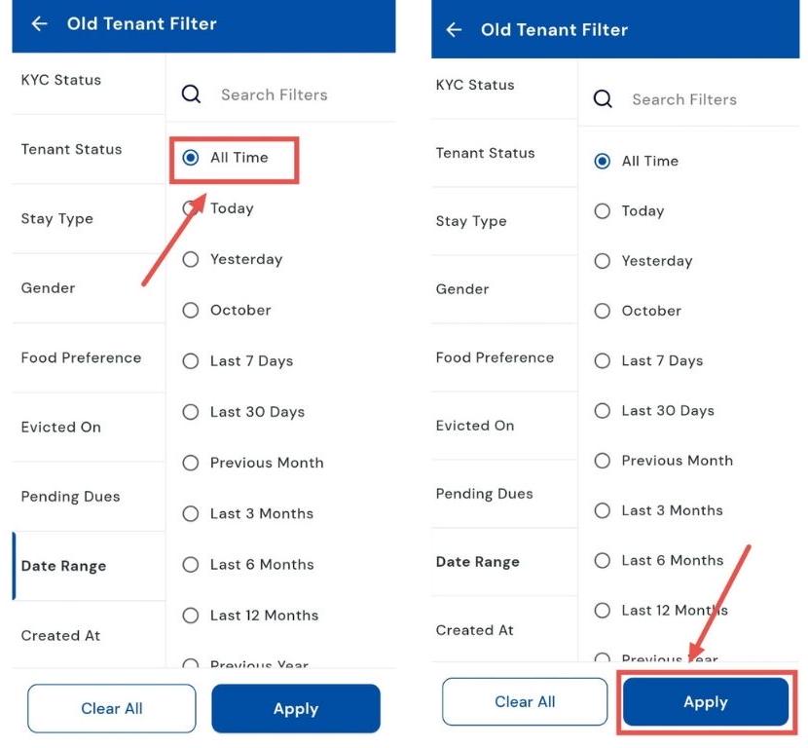Tap back arrow in left panel header
The height and width of the screenshot is (748, 808).
(x=39, y=23)
